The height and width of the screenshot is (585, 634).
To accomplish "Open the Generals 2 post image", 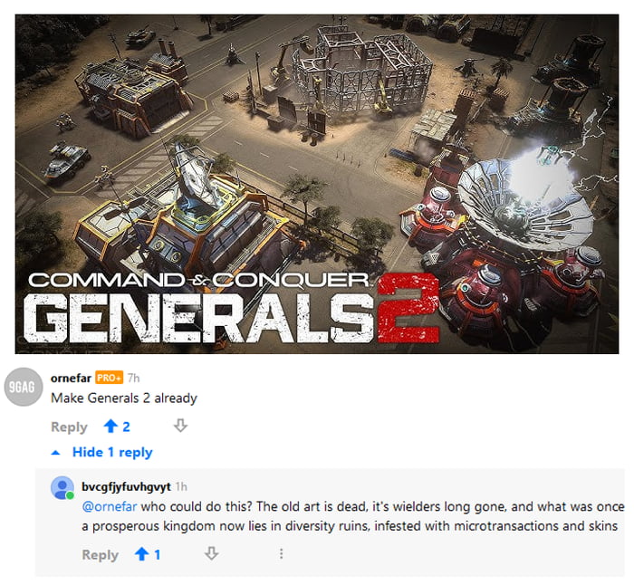I will (317, 184).
